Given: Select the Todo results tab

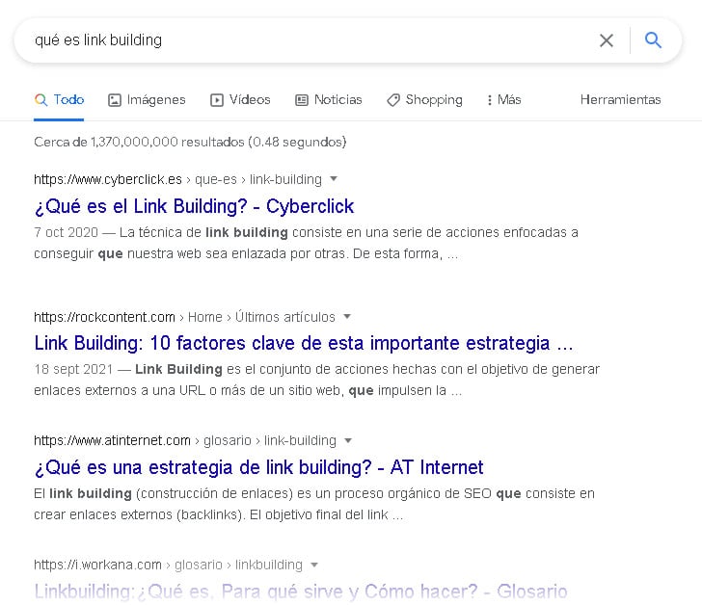Looking at the screenshot, I should coord(59,100).
